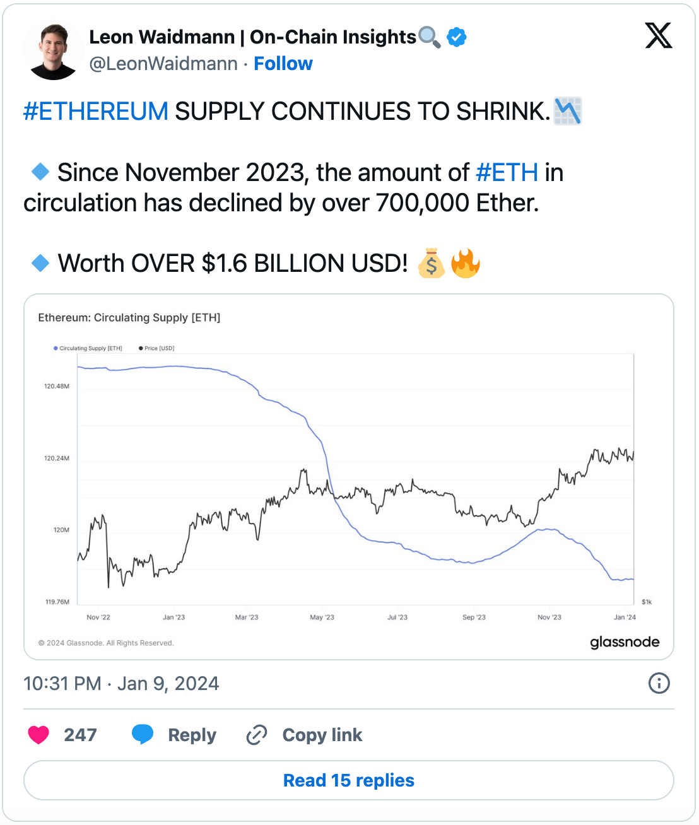Open Leon Waidmann's display name

pyautogui.click(x=252, y=37)
